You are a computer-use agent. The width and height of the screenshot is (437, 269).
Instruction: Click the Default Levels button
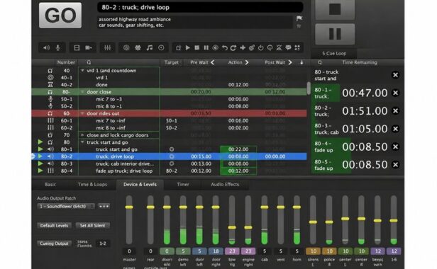pyautogui.click(x=54, y=226)
